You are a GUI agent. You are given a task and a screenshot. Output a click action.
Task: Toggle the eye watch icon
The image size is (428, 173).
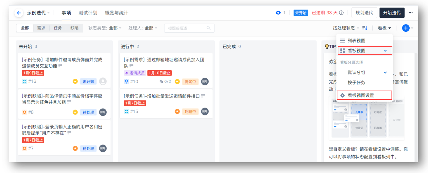[278, 13]
